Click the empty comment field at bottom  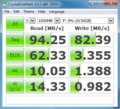(x=60, y=100)
